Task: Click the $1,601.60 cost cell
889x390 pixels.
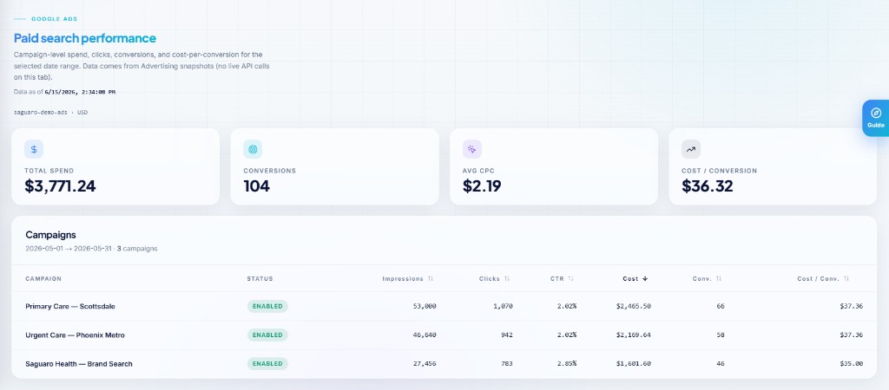Action: [x=633, y=364]
